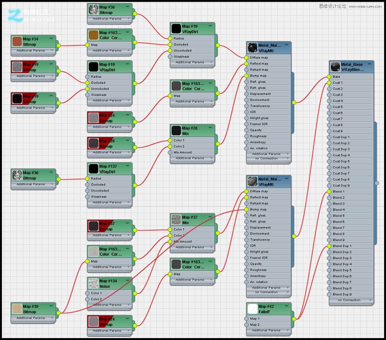Click the output socket of Map #134 Noise
386x340 pixels.
135,293
